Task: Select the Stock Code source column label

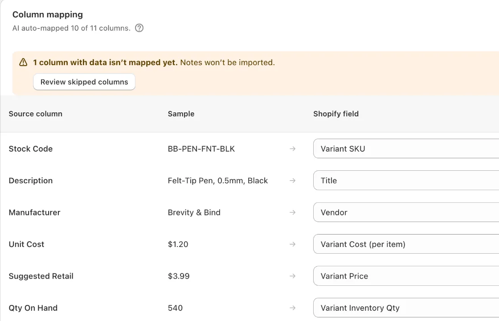Action: [31, 149]
